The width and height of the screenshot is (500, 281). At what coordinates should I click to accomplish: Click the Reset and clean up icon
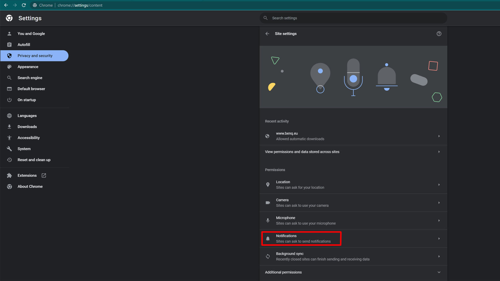[x=10, y=159]
